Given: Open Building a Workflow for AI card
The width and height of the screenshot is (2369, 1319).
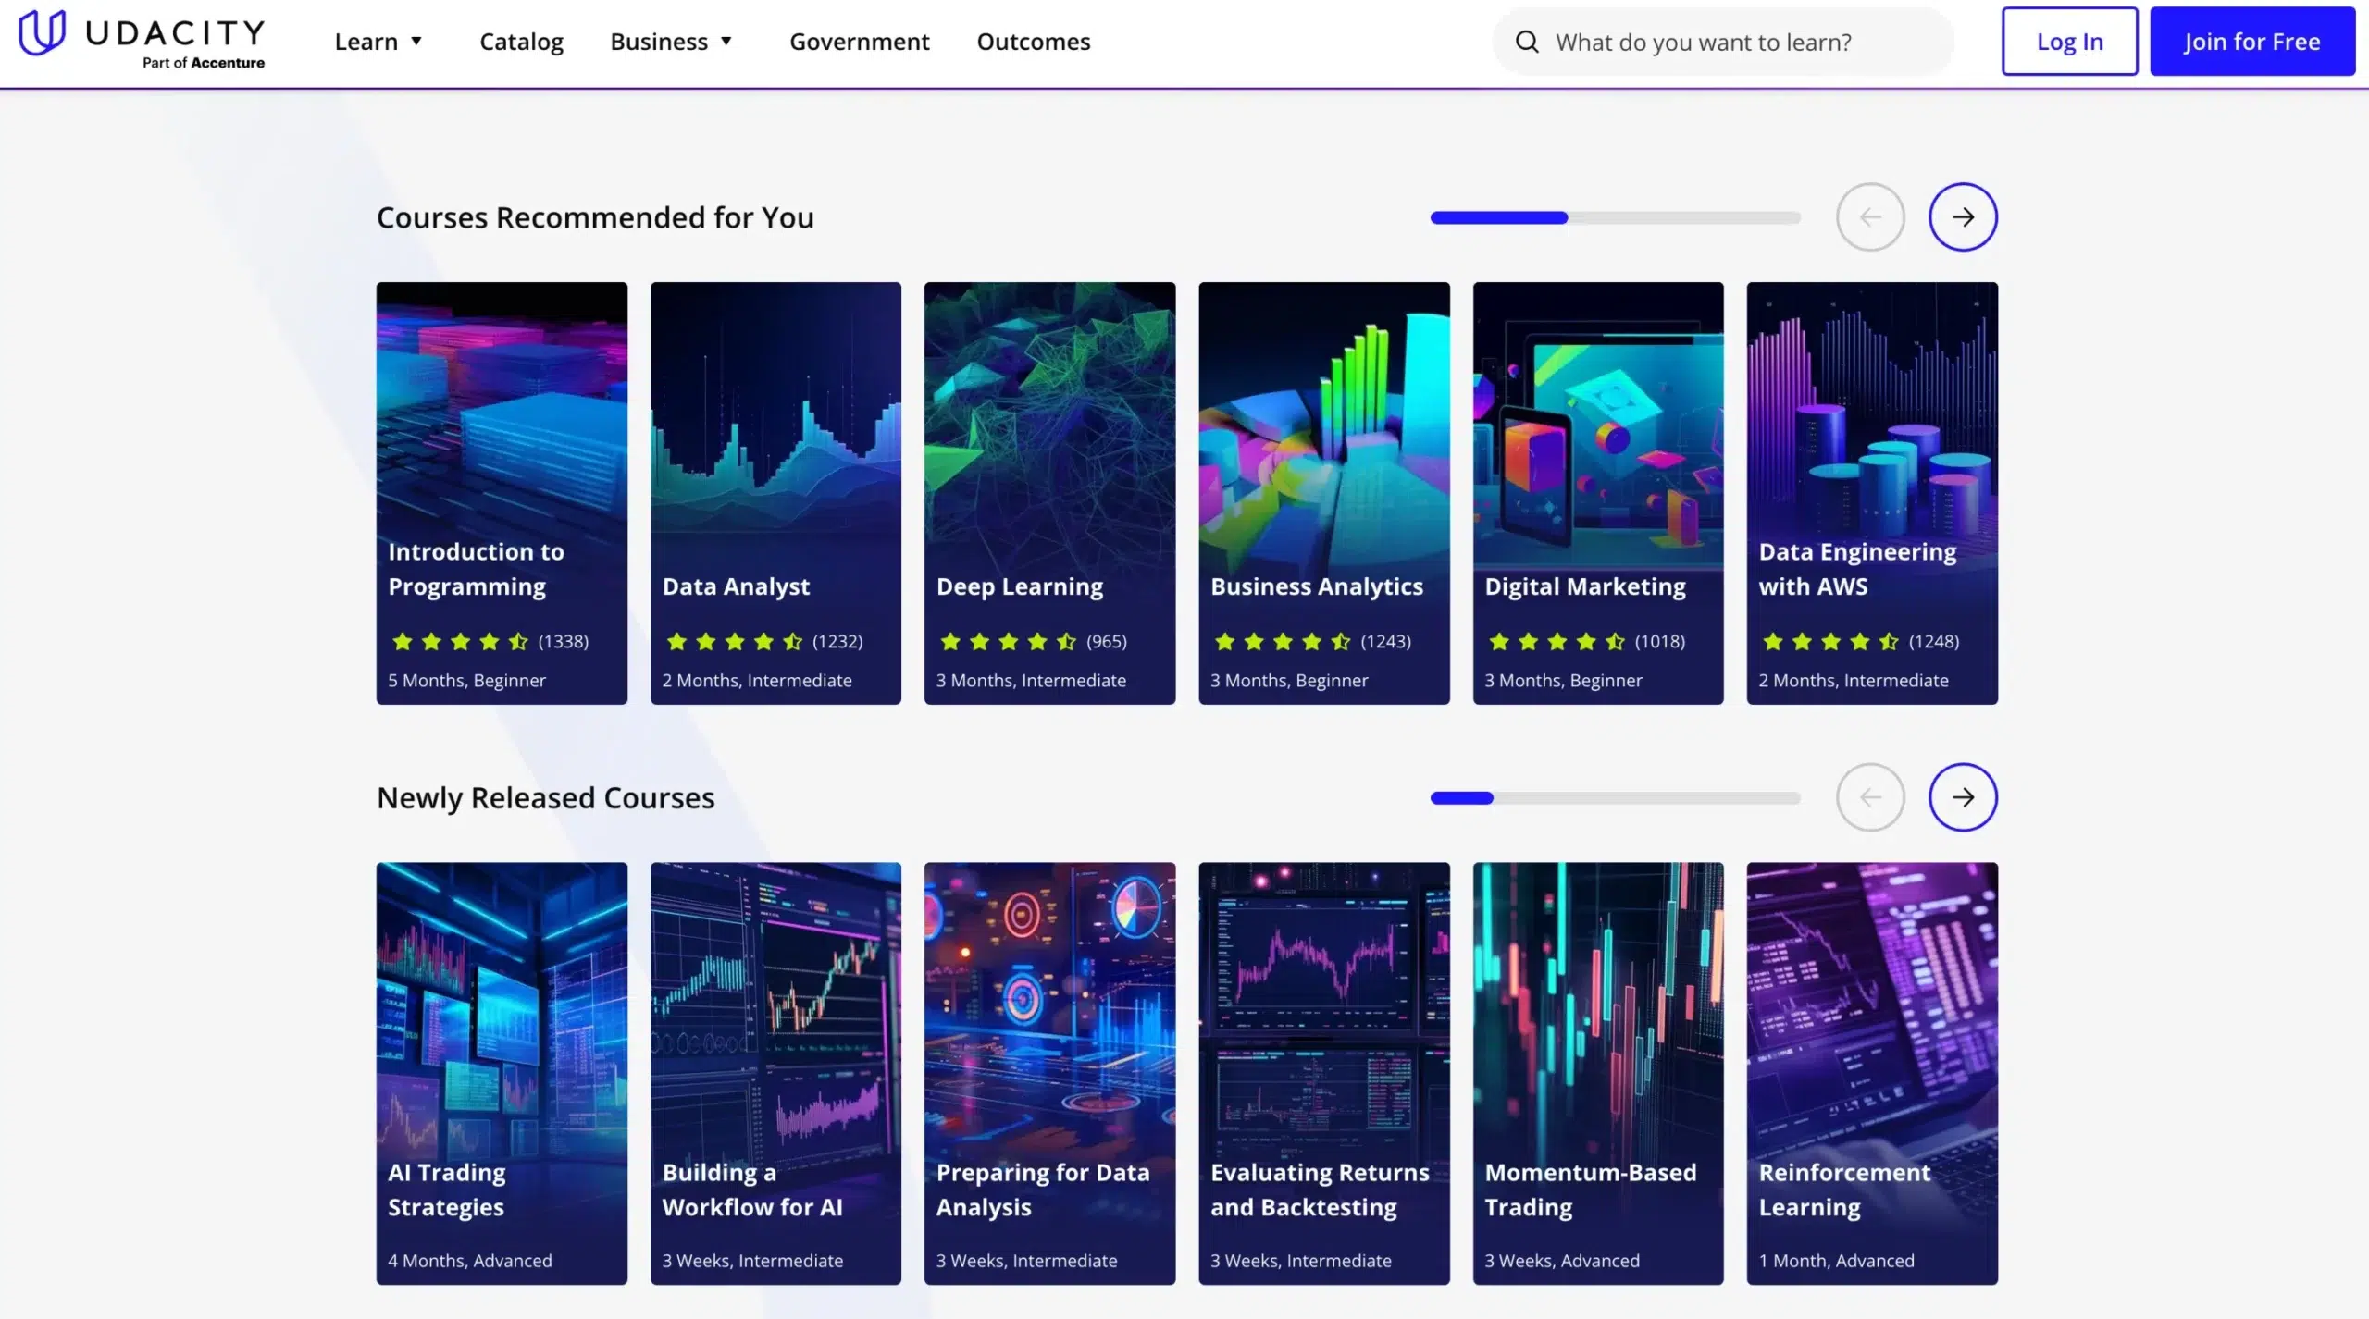Looking at the screenshot, I should [x=775, y=1073].
